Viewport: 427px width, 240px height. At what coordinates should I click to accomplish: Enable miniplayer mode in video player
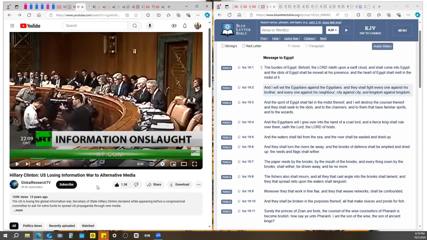point(173,164)
